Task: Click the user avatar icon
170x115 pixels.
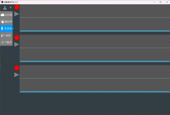Action: (5, 8)
